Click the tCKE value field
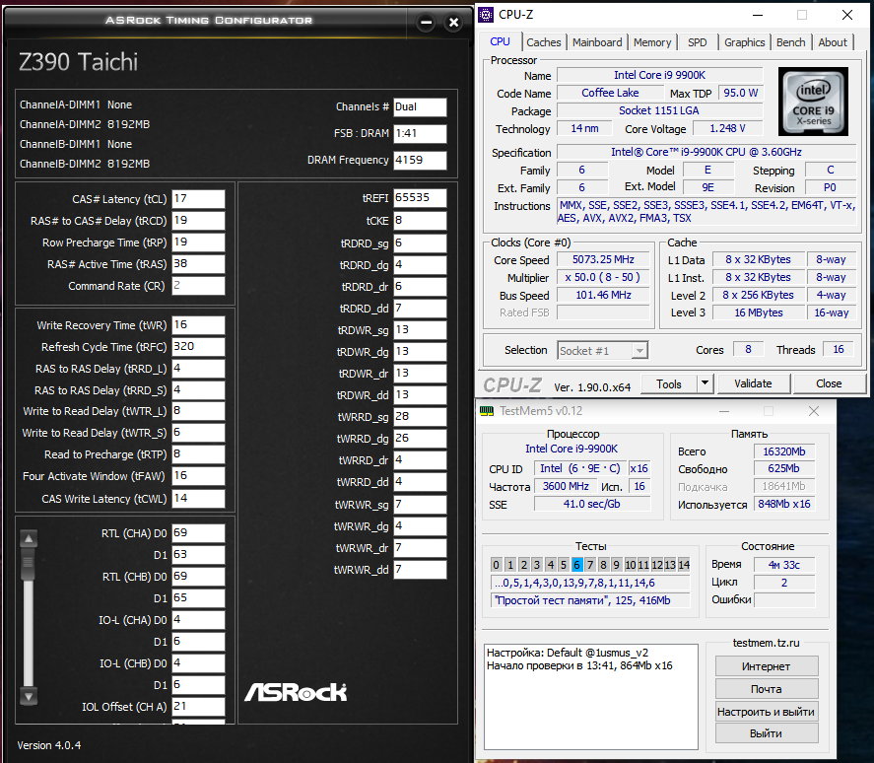Screen dimensions: 874x763 pyautogui.click(x=421, y=220)
